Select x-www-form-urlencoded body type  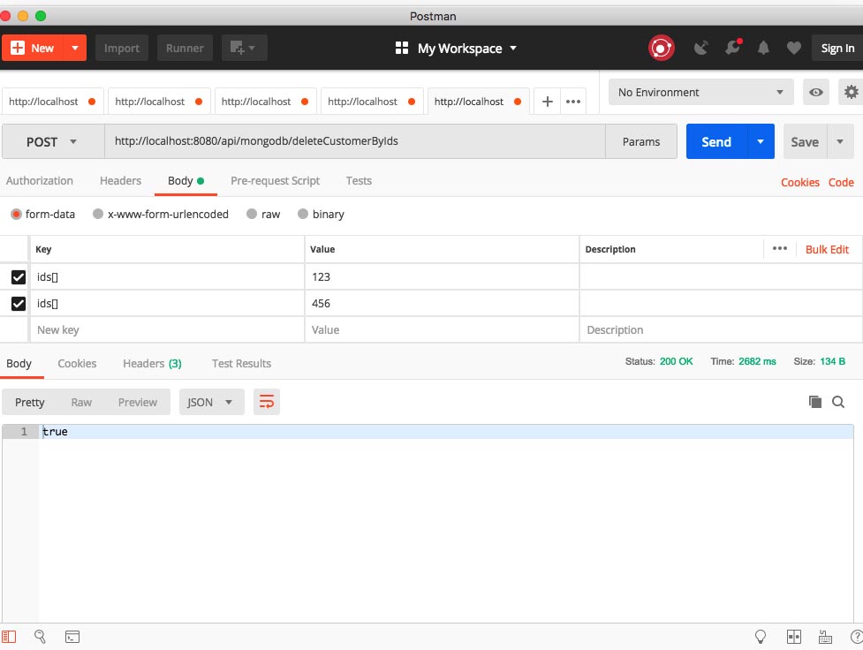tap(161, 215)
